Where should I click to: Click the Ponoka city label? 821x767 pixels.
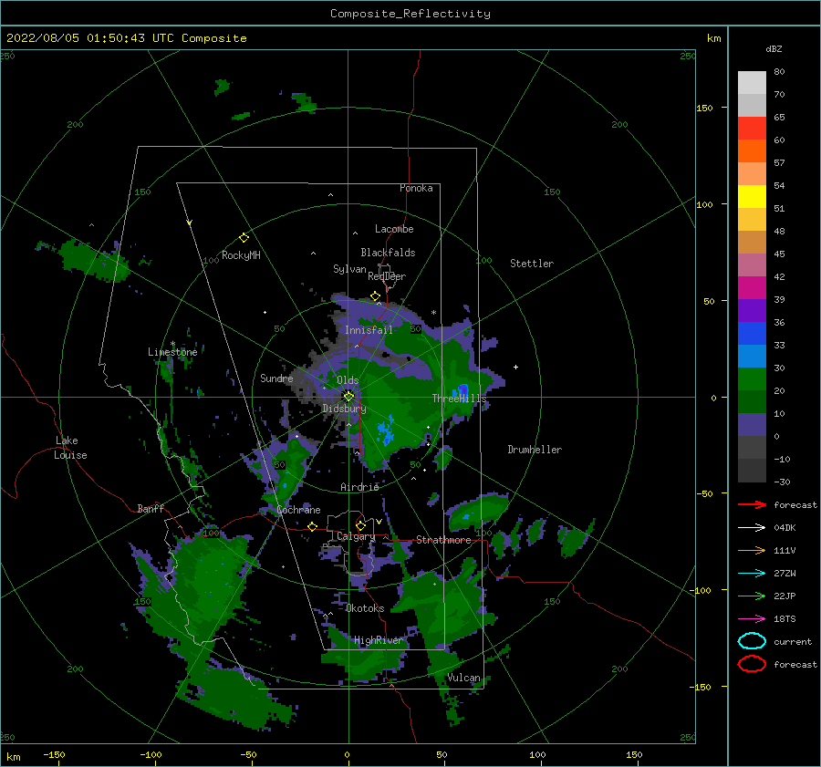tap(416, 188)
